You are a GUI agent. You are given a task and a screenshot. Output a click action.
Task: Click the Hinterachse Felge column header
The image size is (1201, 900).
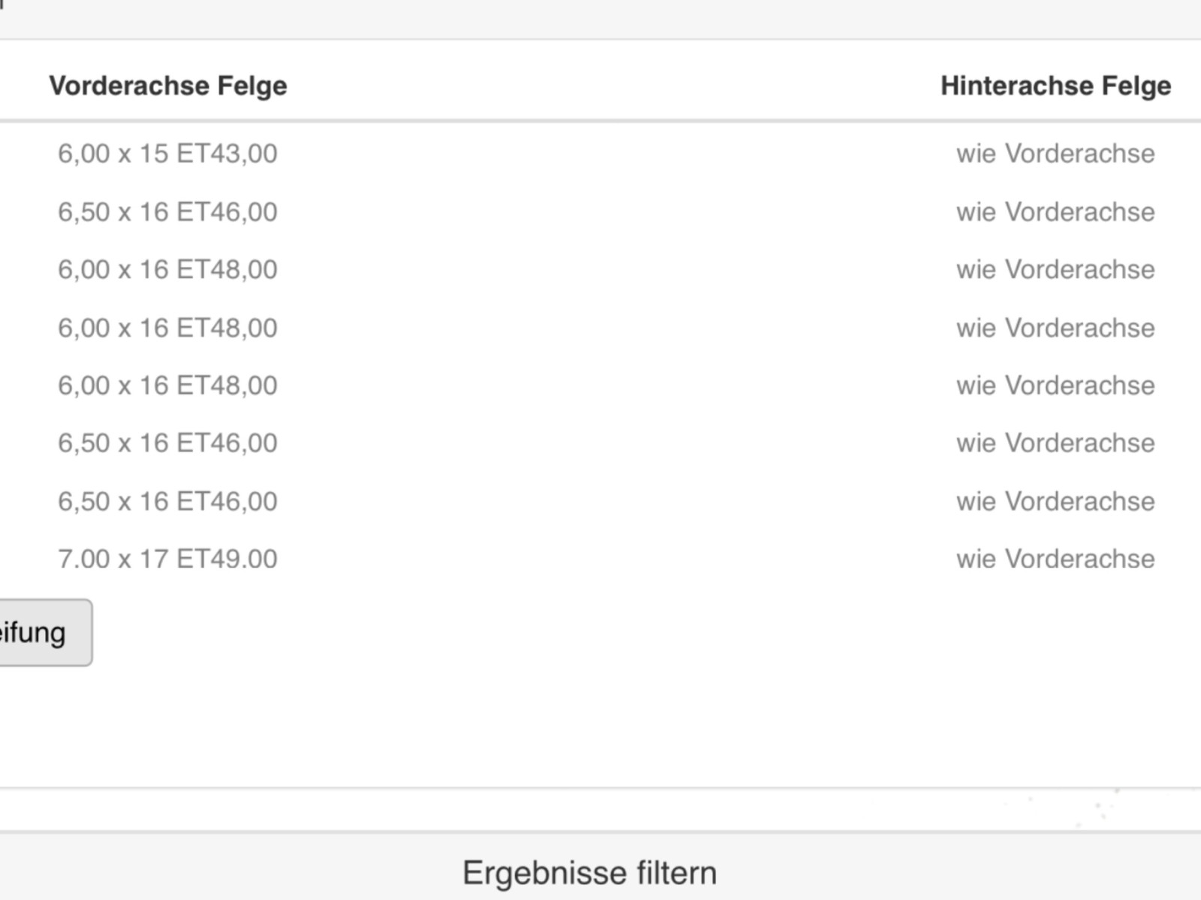(x=1055, y=85)
